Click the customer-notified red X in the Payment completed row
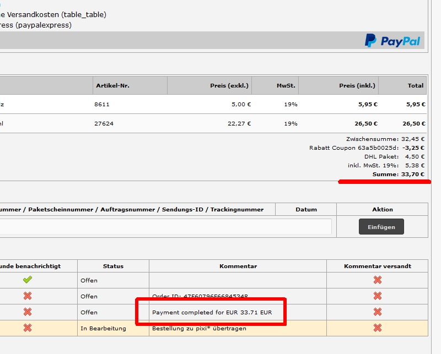 point(28,312)
